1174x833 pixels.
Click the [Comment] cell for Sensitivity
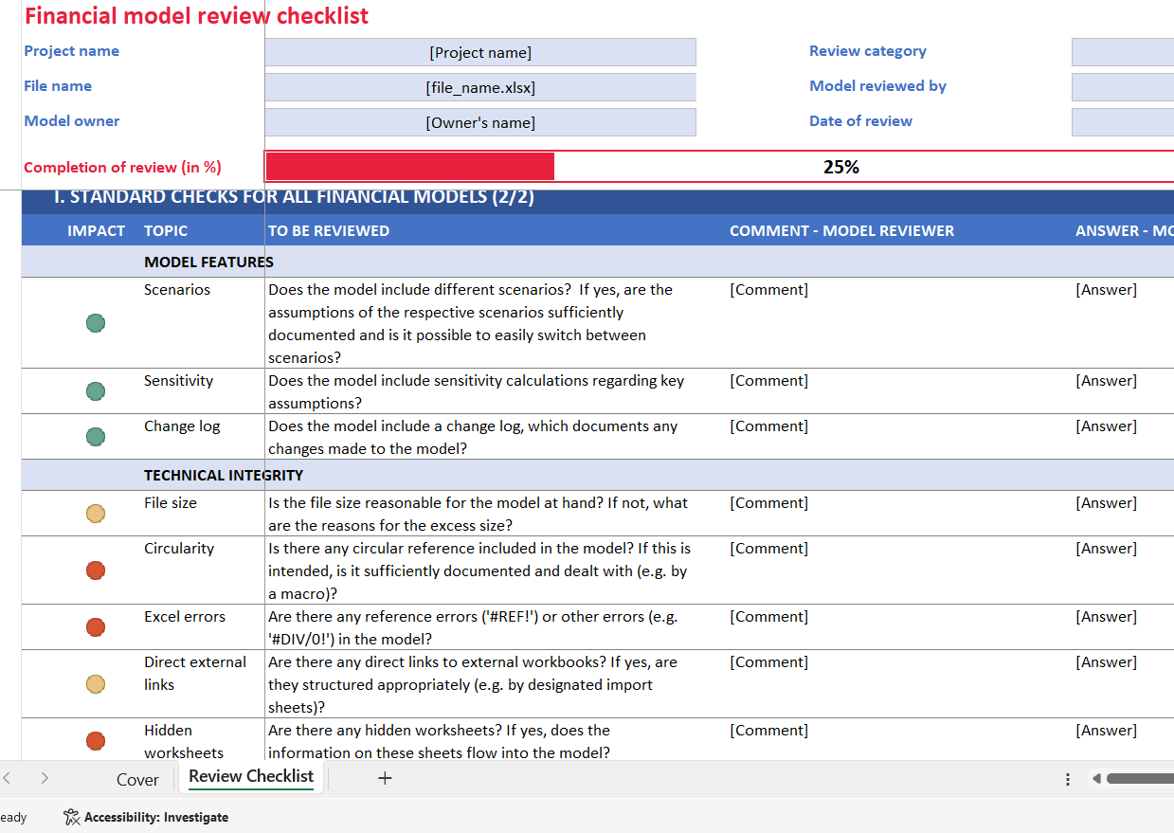click(x=769, y=381)
